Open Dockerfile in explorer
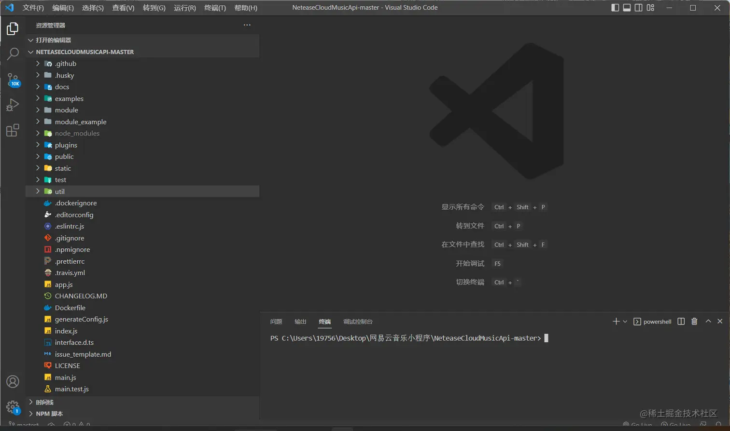The height and width of the screenshot is (431, 730). tap(142, 308)
